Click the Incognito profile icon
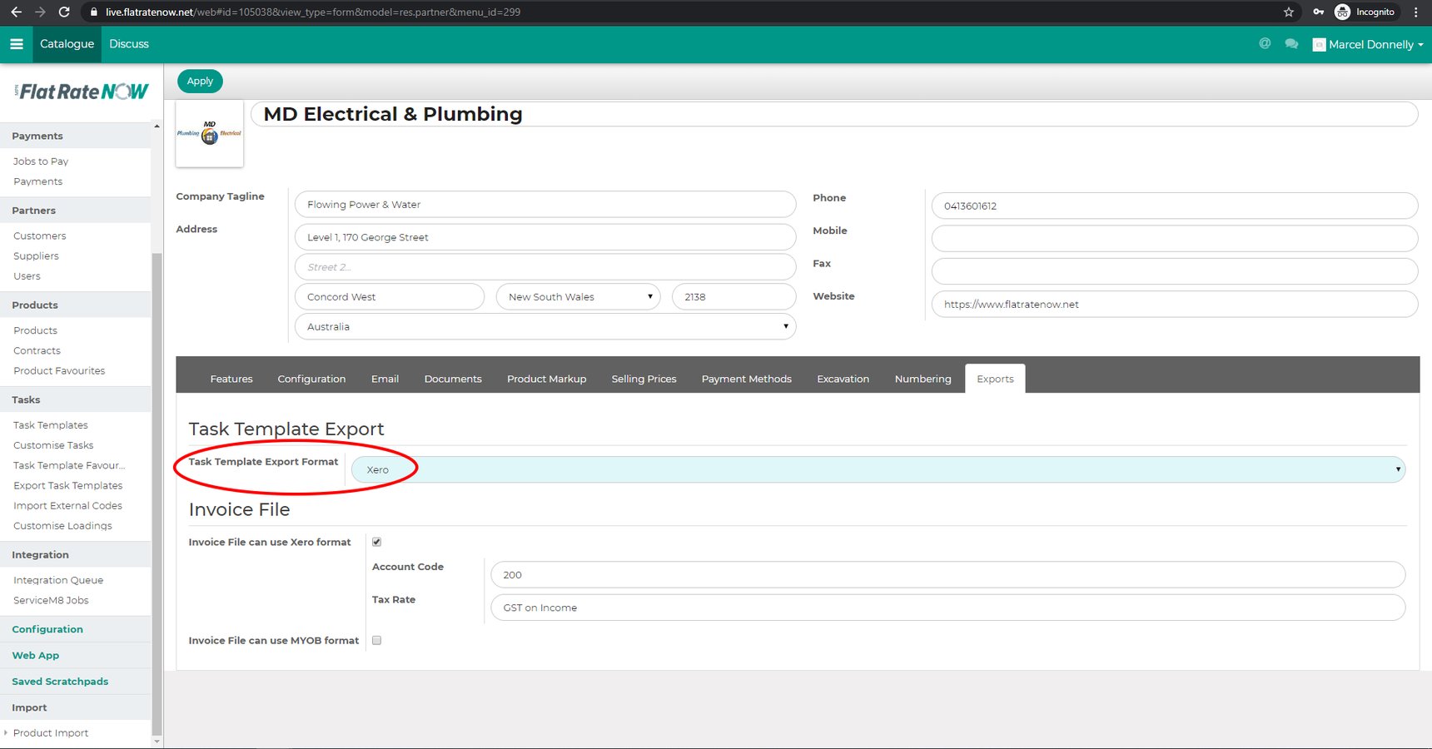This screenshot has height=749, width=1432. (x=1341, y=12)
